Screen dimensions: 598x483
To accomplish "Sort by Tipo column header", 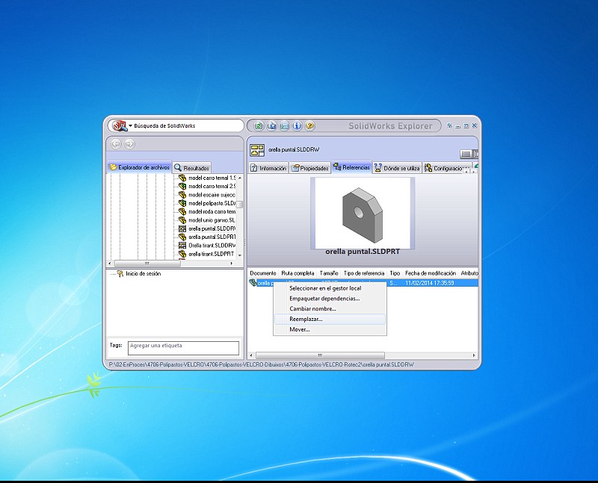I will click(395, 273).
